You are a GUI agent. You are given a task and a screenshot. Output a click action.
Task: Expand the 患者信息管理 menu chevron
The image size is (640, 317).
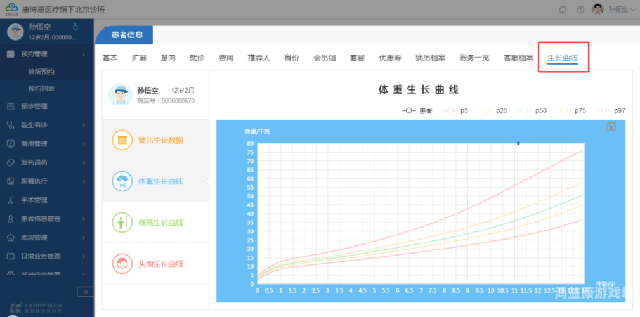tap(84, 219)
